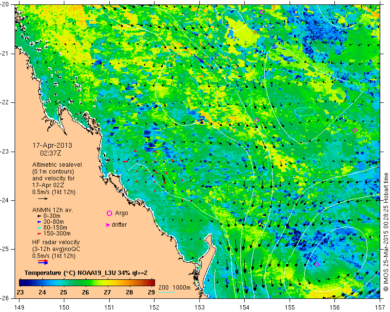This screenshot has width=390, height=312.
Task: Click the latitude axis label '-26'
Action: (x=4, y=298)
